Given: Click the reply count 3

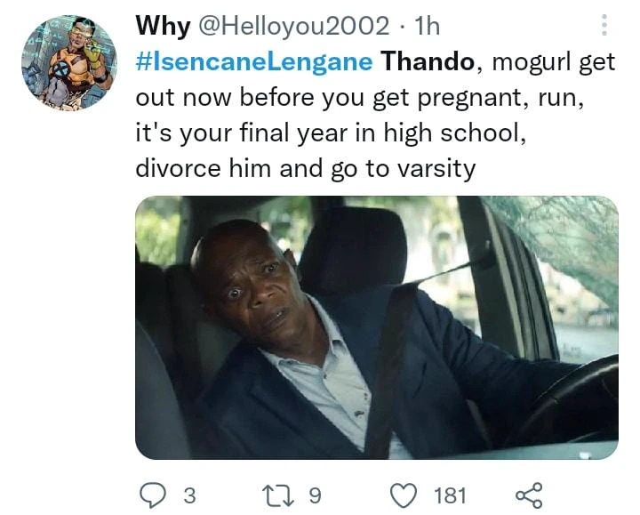Looking at the screenshot, I should pyautogui.click(x=189, y=495).
